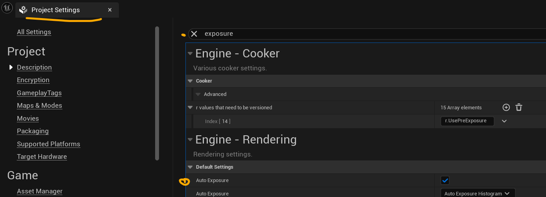Screen dimensions: 546x197
Task: Collapse the Engine - Rendering section
Action: [x=190, y=140]
